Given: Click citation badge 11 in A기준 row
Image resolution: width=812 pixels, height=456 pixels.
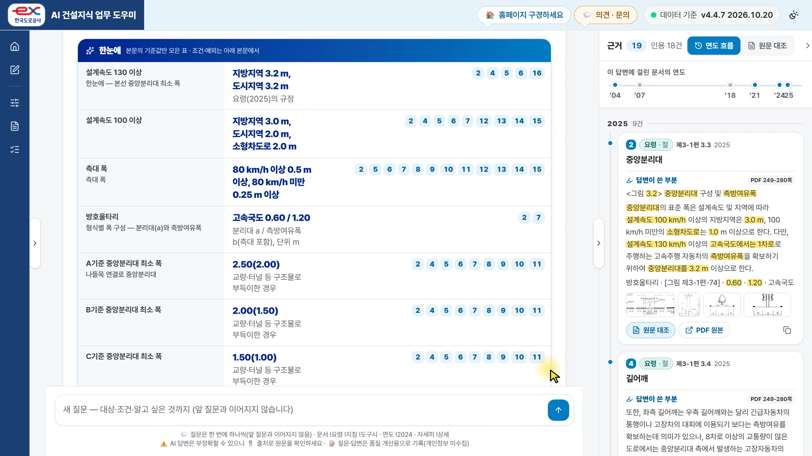Looking at the screenshot, I should (x=537, y=264).
